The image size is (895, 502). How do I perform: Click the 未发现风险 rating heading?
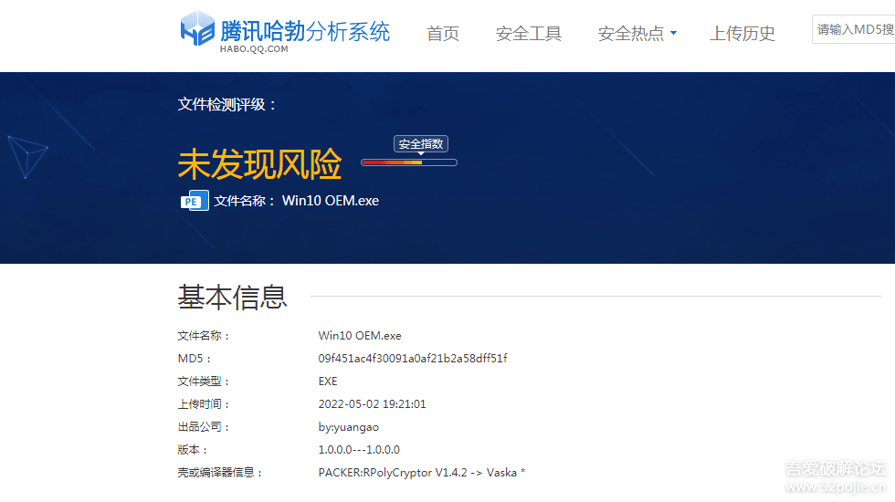click(x=259, y=164)
